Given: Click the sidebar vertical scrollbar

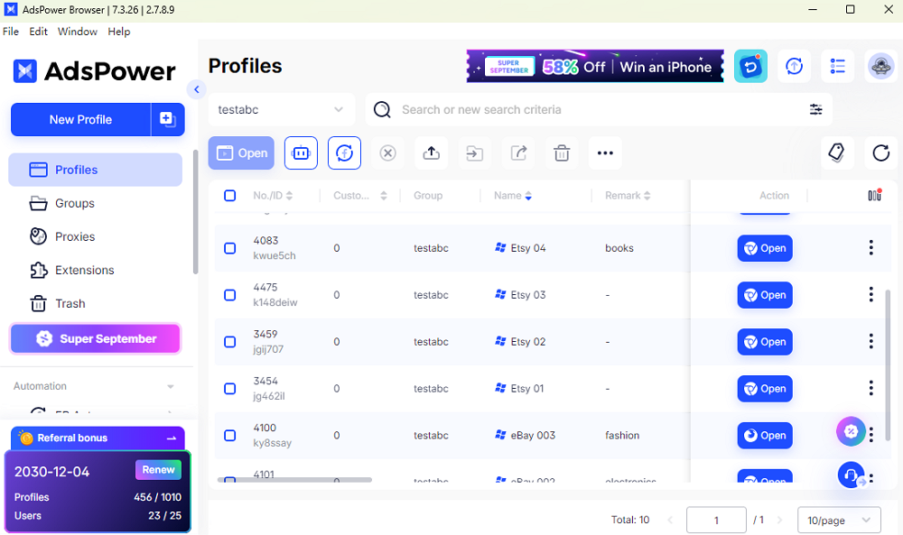Looking at the screenshot, I should point(195,212).
